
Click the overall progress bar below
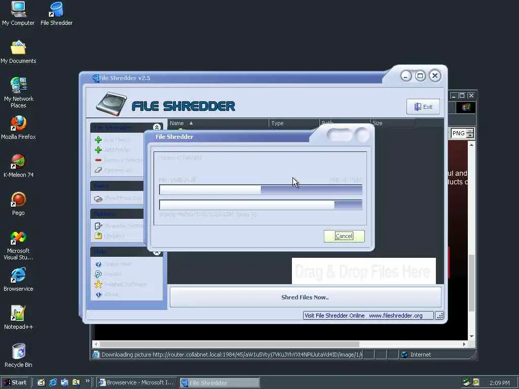pyautogui.click(x=261, y=205)
